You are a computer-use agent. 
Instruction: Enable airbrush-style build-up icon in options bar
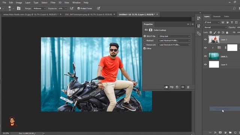coord(72,8)
